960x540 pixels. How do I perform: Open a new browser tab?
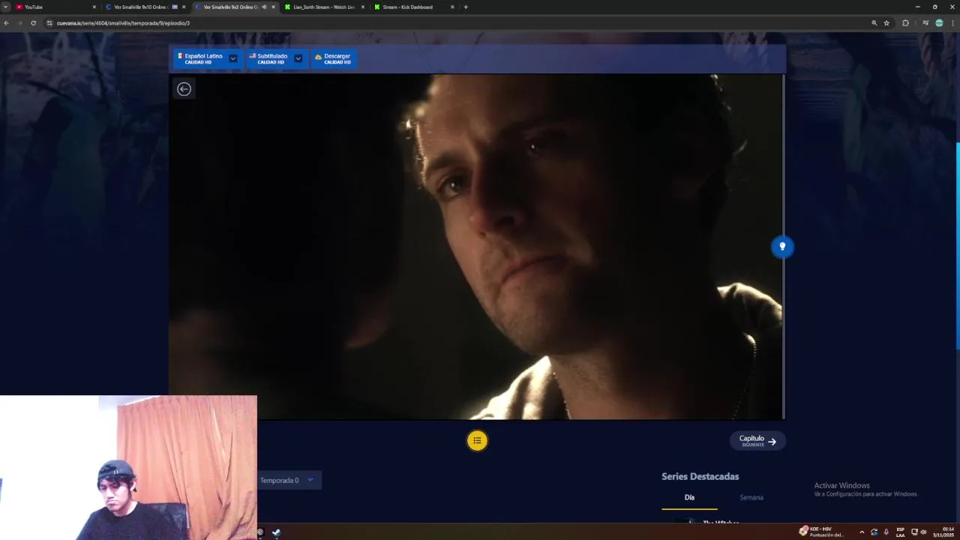coord(466,7)
